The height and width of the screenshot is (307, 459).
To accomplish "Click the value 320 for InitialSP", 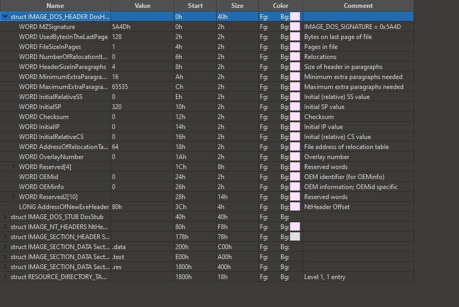I will point(117,107).
